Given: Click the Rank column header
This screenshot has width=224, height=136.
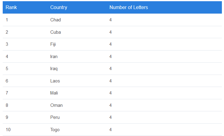Looking at the screenshot, I should pos(11,7).
